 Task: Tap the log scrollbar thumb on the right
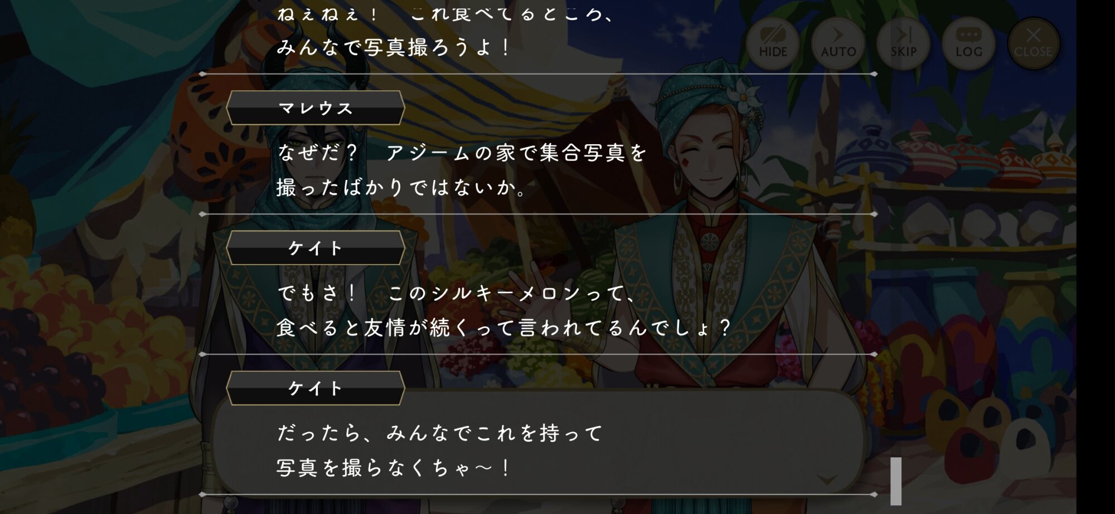(896, 481)
